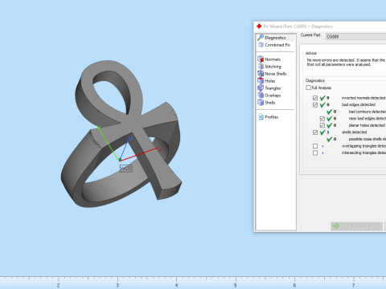This screenshot has height=289, width=386.
Task: Click 'possible noise shells' result text
Action: [x=368, y=139]
